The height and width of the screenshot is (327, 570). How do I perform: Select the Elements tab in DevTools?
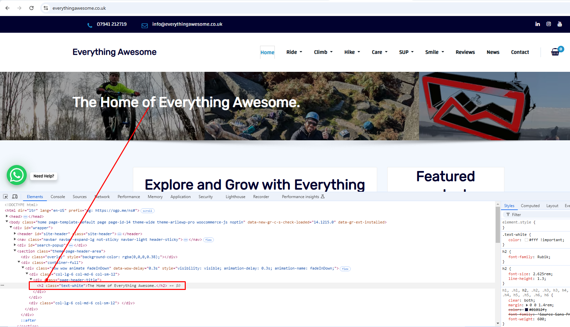pyautogui.click(x=35, y=197)
